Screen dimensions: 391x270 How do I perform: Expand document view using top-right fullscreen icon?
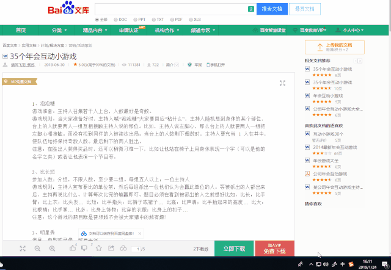point(282,83)
